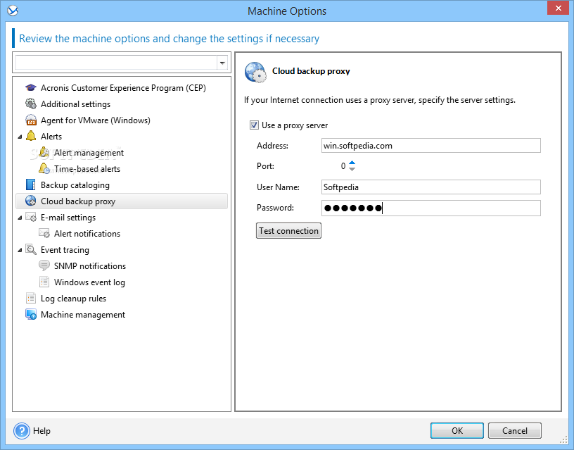Viewport: 574px width, 450px height.
Task: Click the Test connection button
Action: point(288,231)
